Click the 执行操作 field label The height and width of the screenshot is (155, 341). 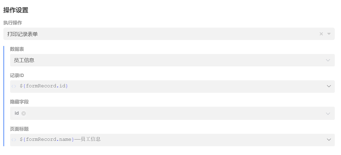tap(13, 23)
